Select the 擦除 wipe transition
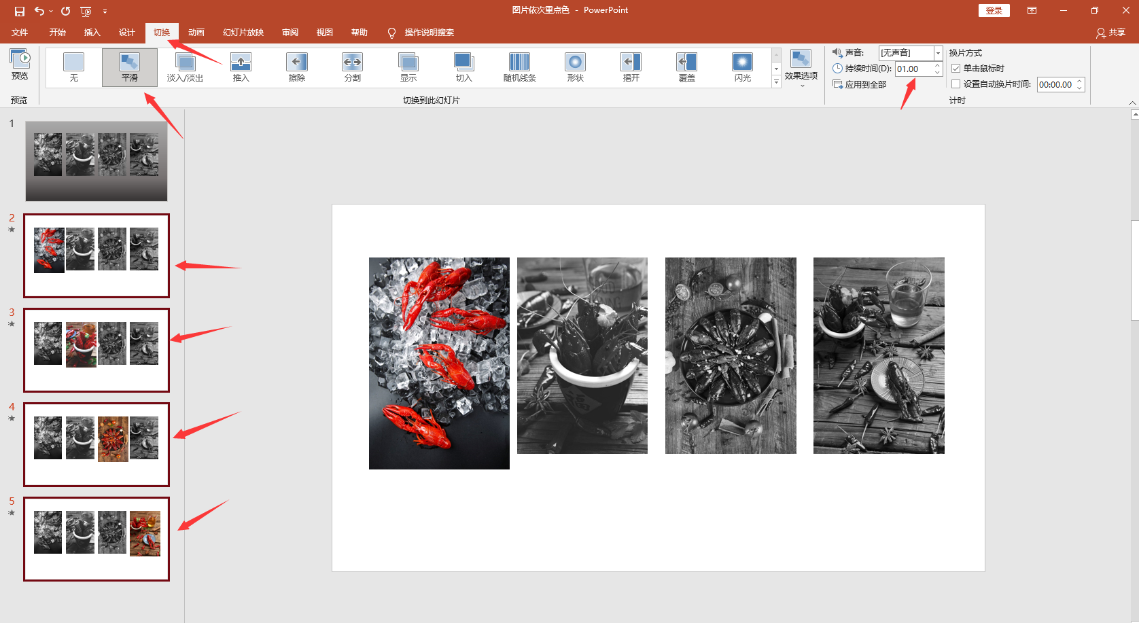Viewport: 1139px width, 623px height. (297, 67)
